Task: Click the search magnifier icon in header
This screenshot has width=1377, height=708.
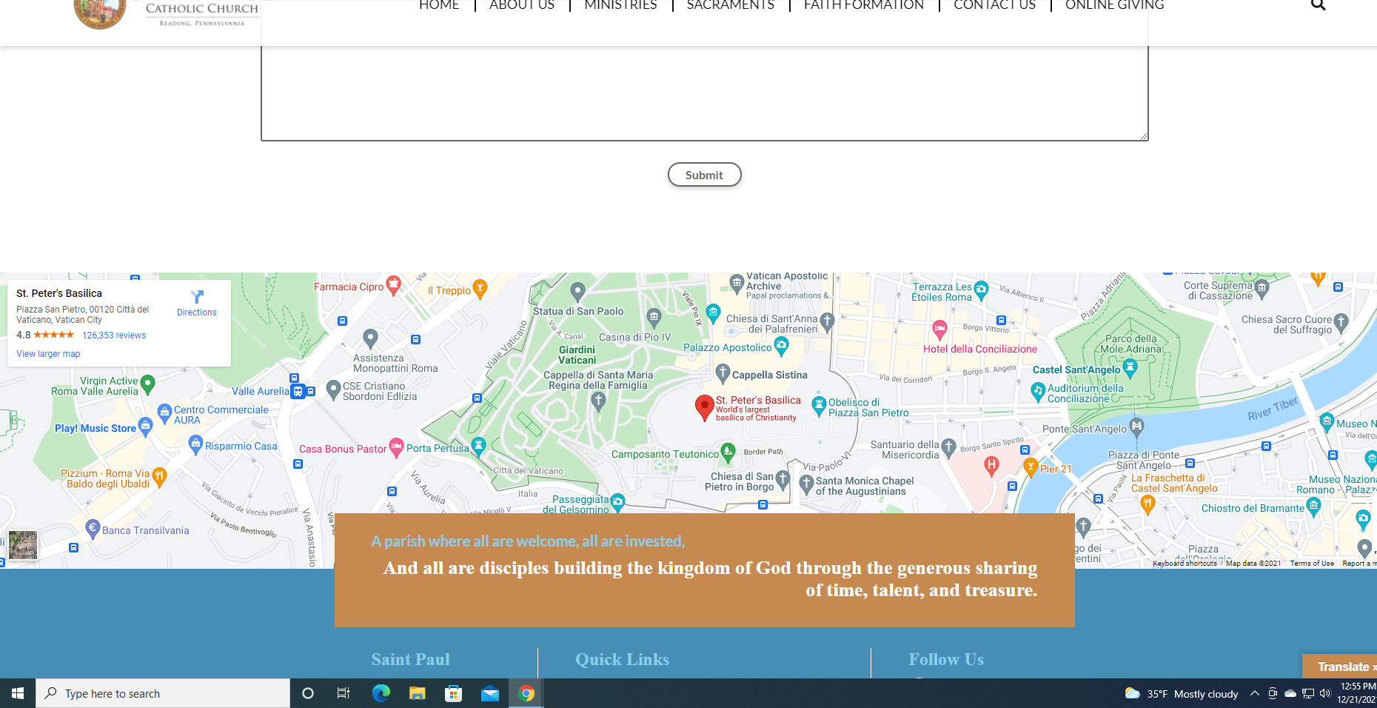Action: [1318, 5]
